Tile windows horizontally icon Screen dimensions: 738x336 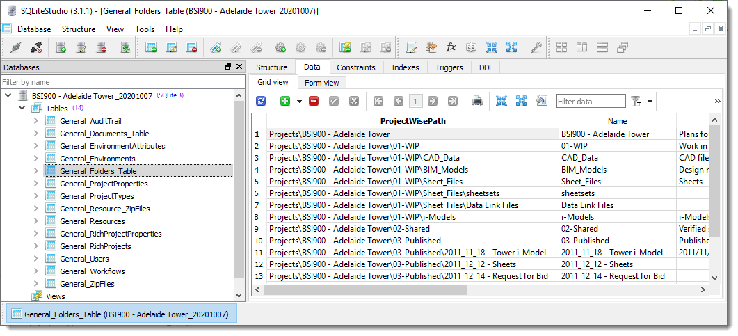point(581,47)
